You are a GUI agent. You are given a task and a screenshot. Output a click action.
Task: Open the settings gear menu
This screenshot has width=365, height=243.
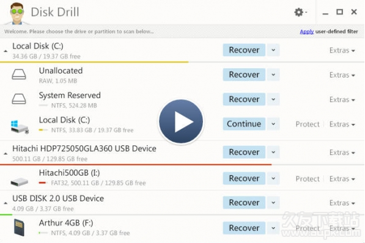coord(300,12)
